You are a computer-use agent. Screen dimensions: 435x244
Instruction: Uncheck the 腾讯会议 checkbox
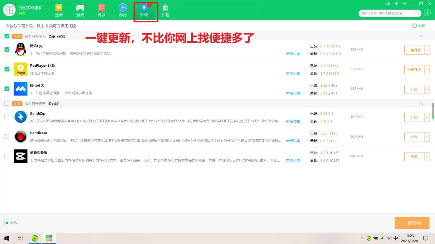[x=7, y=89]
